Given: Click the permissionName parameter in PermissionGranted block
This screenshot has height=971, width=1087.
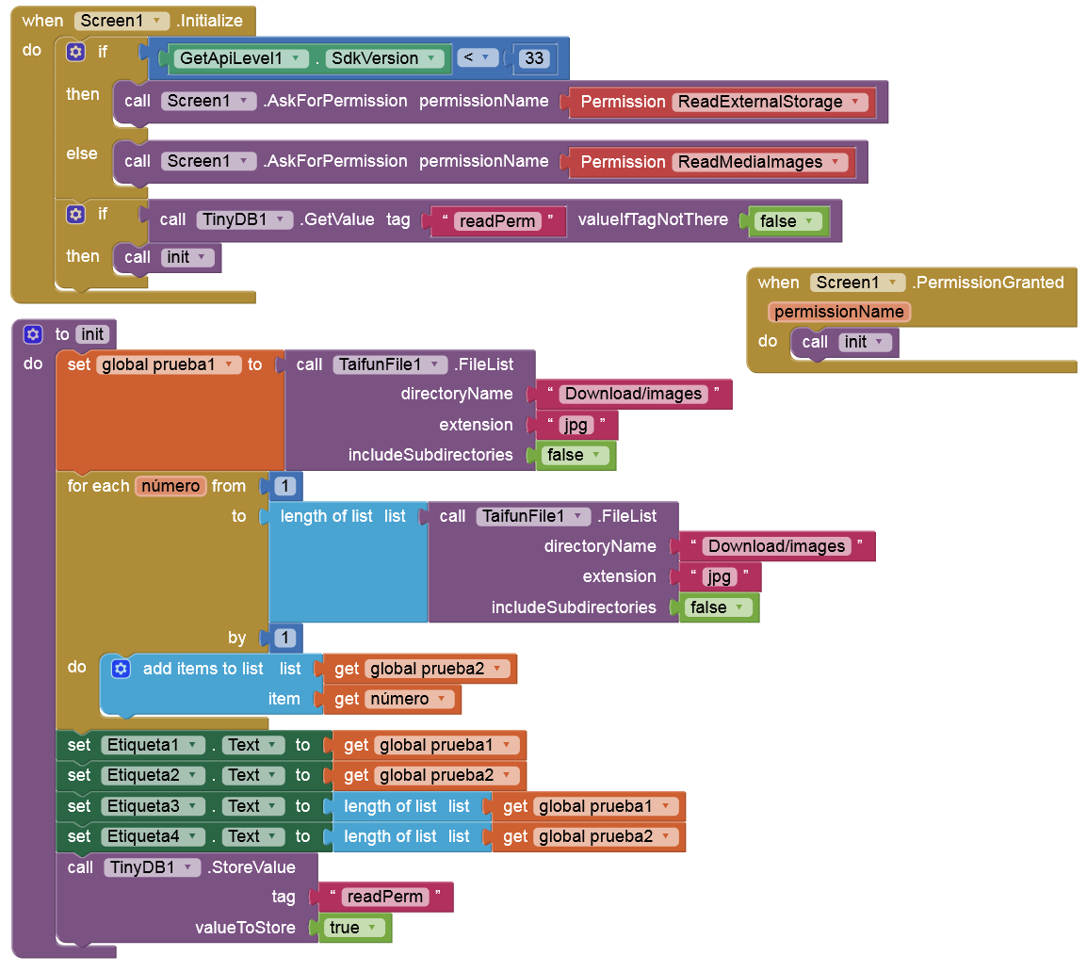Looking at the screenshot, I should 838,312.
